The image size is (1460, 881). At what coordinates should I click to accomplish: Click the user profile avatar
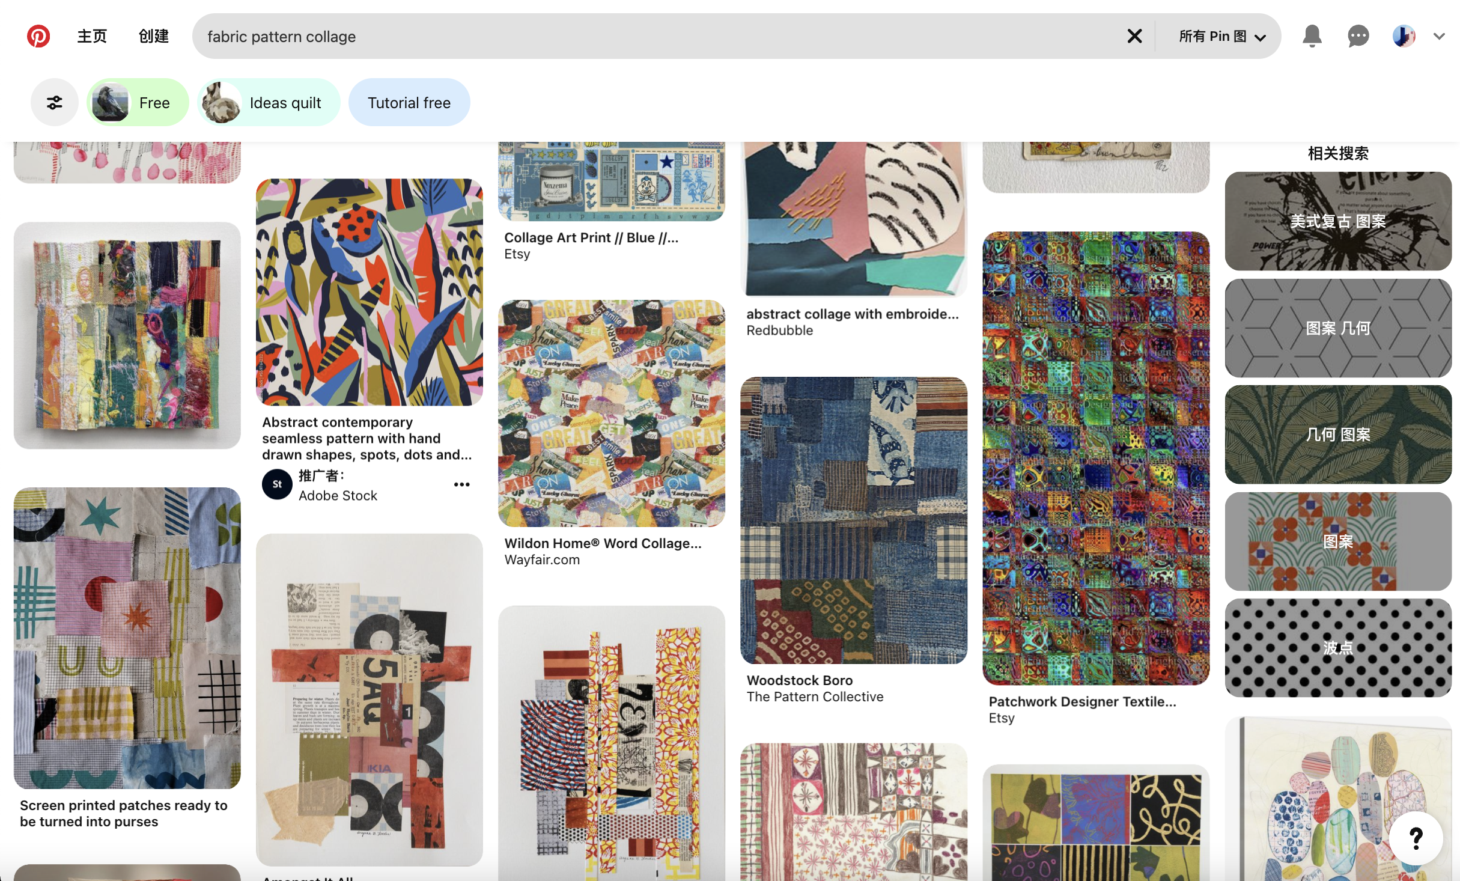coord(1404,36)
